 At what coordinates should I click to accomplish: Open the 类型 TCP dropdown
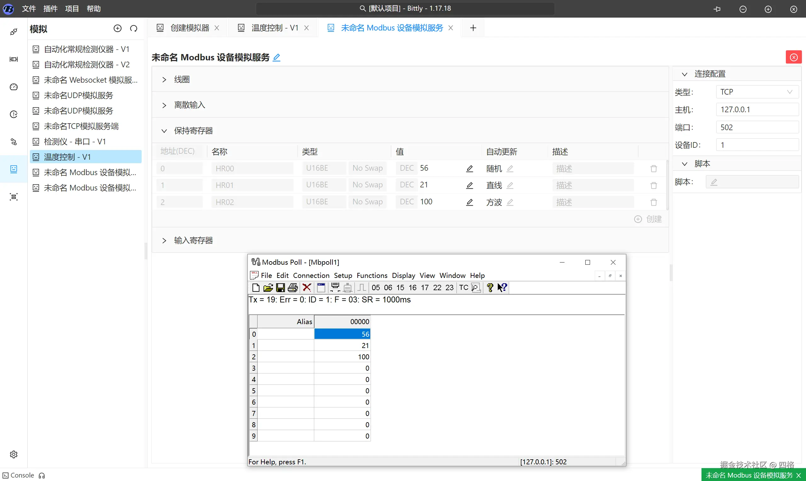(x=757, y=92)
